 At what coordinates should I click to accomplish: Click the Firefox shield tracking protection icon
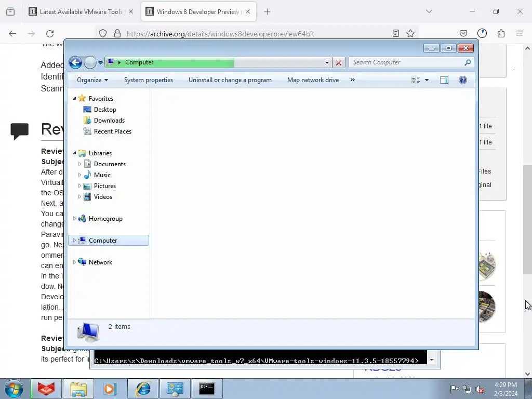point(103,33)
